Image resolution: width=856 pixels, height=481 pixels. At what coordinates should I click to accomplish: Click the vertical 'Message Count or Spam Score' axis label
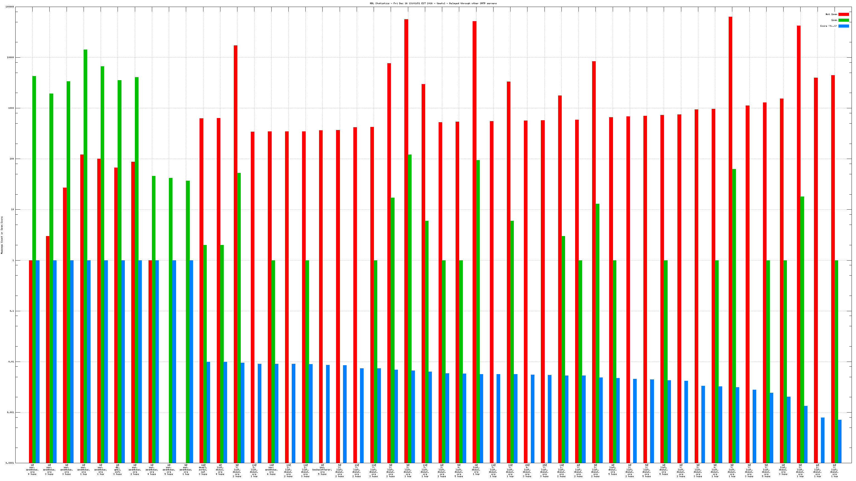point(2,235)
